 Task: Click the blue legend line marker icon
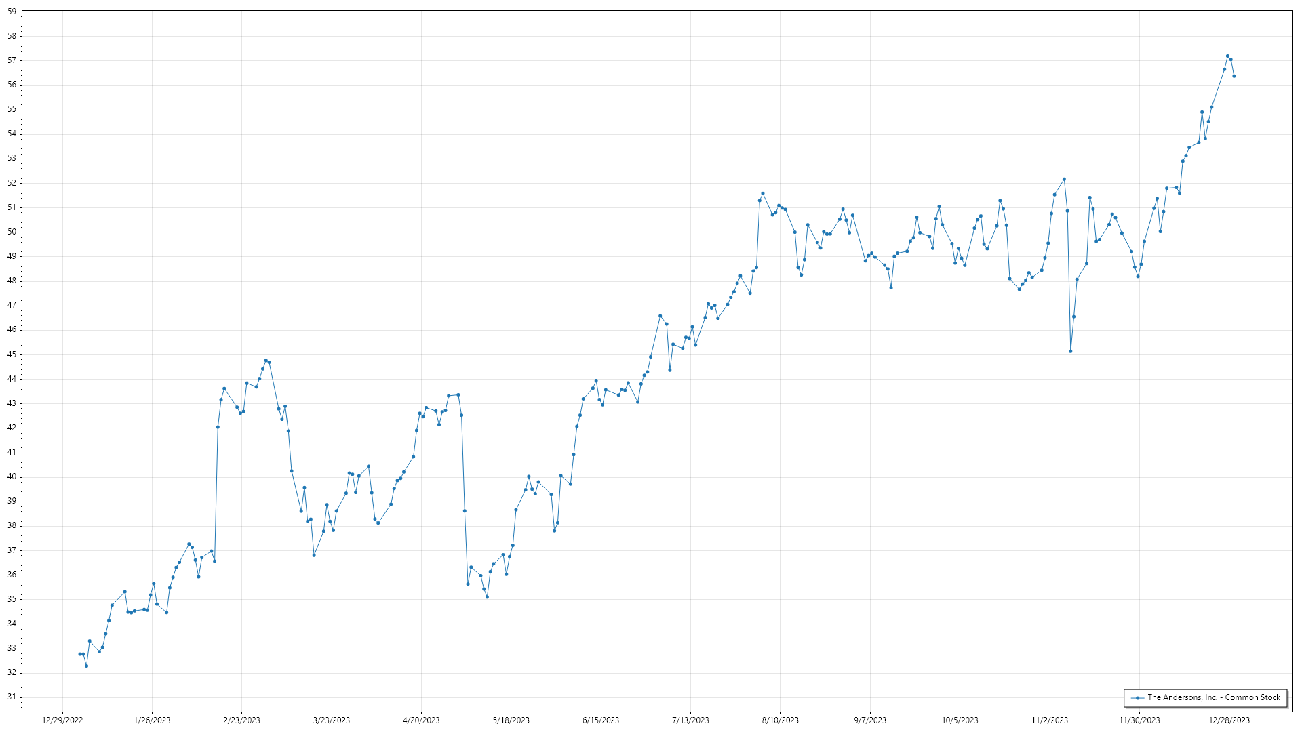pos(1138,698)
